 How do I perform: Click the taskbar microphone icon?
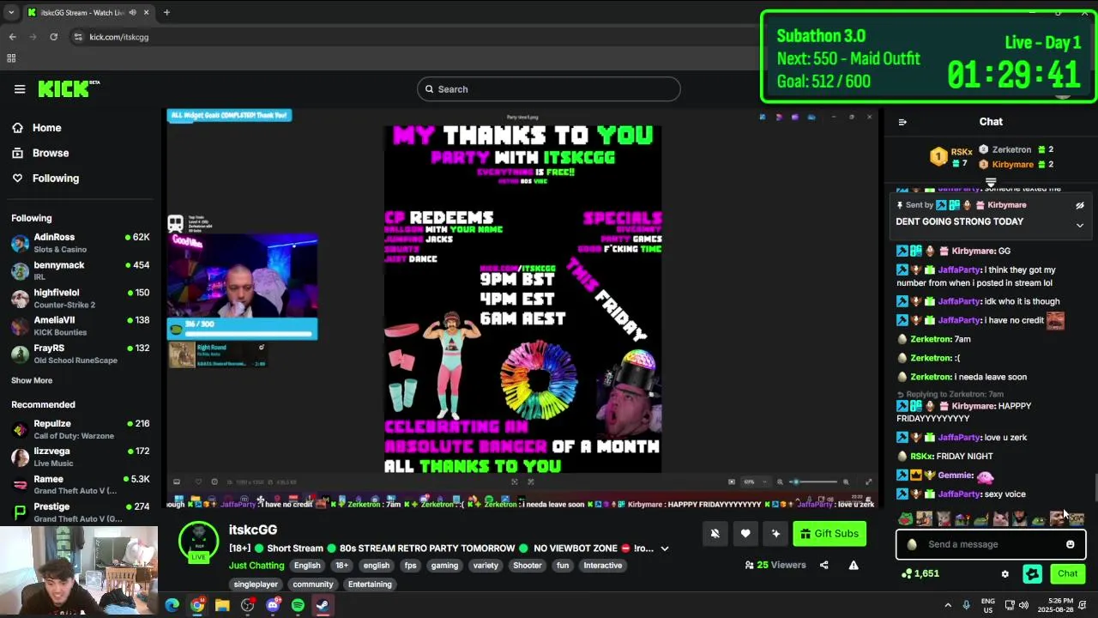(x=966, y=605)
